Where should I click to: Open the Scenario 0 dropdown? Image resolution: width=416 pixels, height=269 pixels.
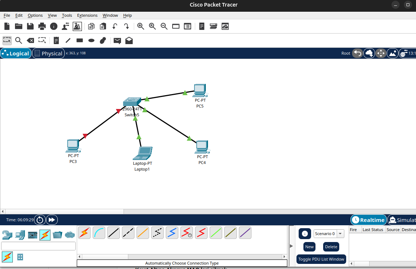tap(329, 234)
